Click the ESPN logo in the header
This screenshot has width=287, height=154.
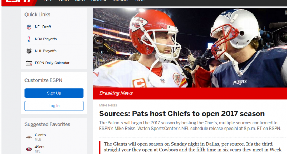18,1
